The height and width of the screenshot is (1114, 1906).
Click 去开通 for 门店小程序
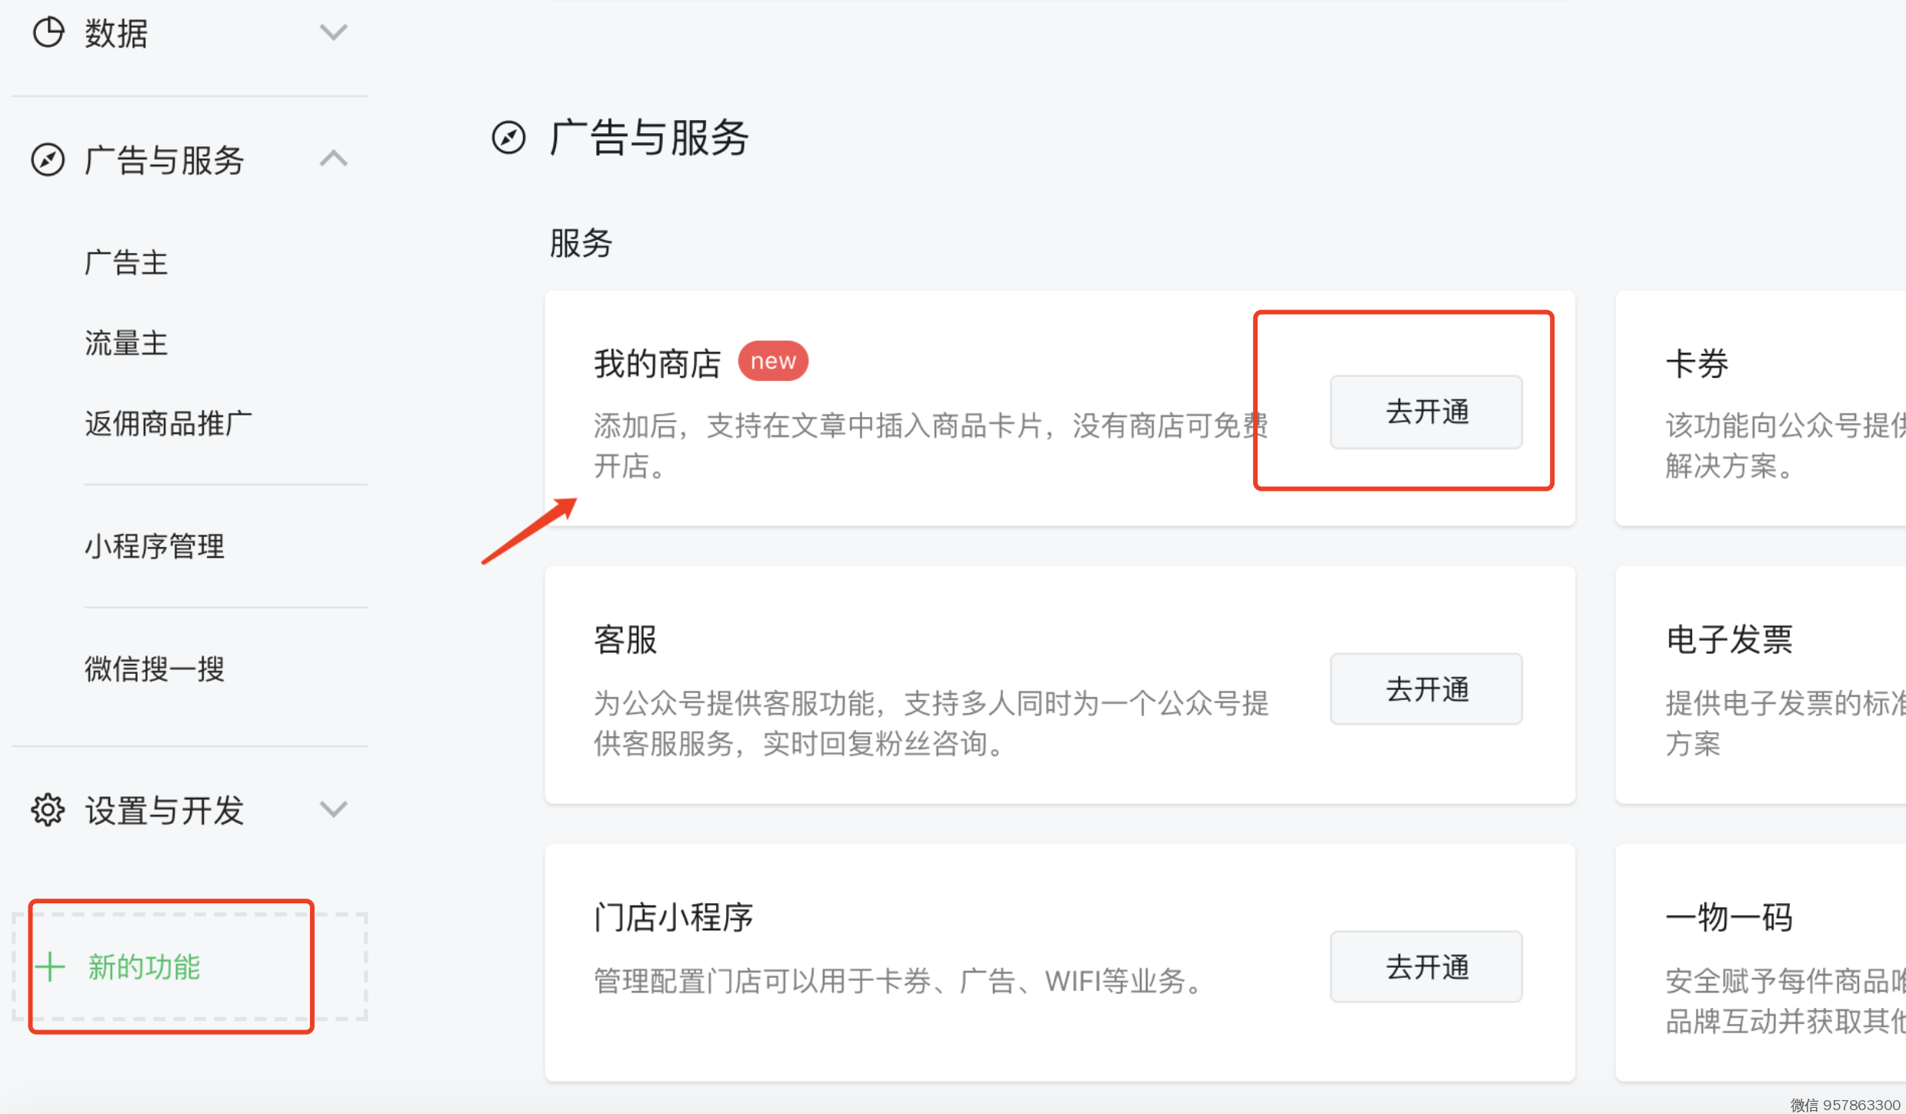point(1426,967)
